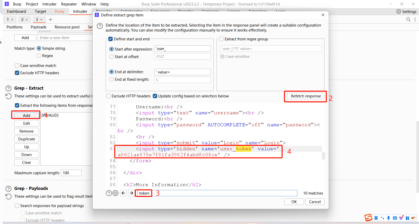Select Start after expression radio button
Viewport: 419px width, 224px height.
112,49
